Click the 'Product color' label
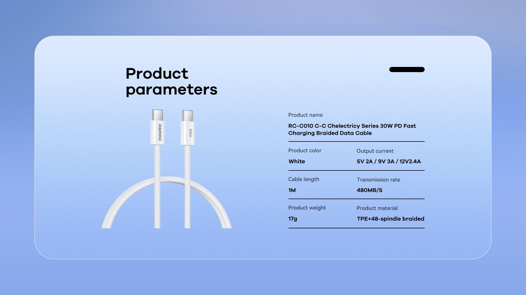Viewport: 526px width, 295px height. coord(305,151)
